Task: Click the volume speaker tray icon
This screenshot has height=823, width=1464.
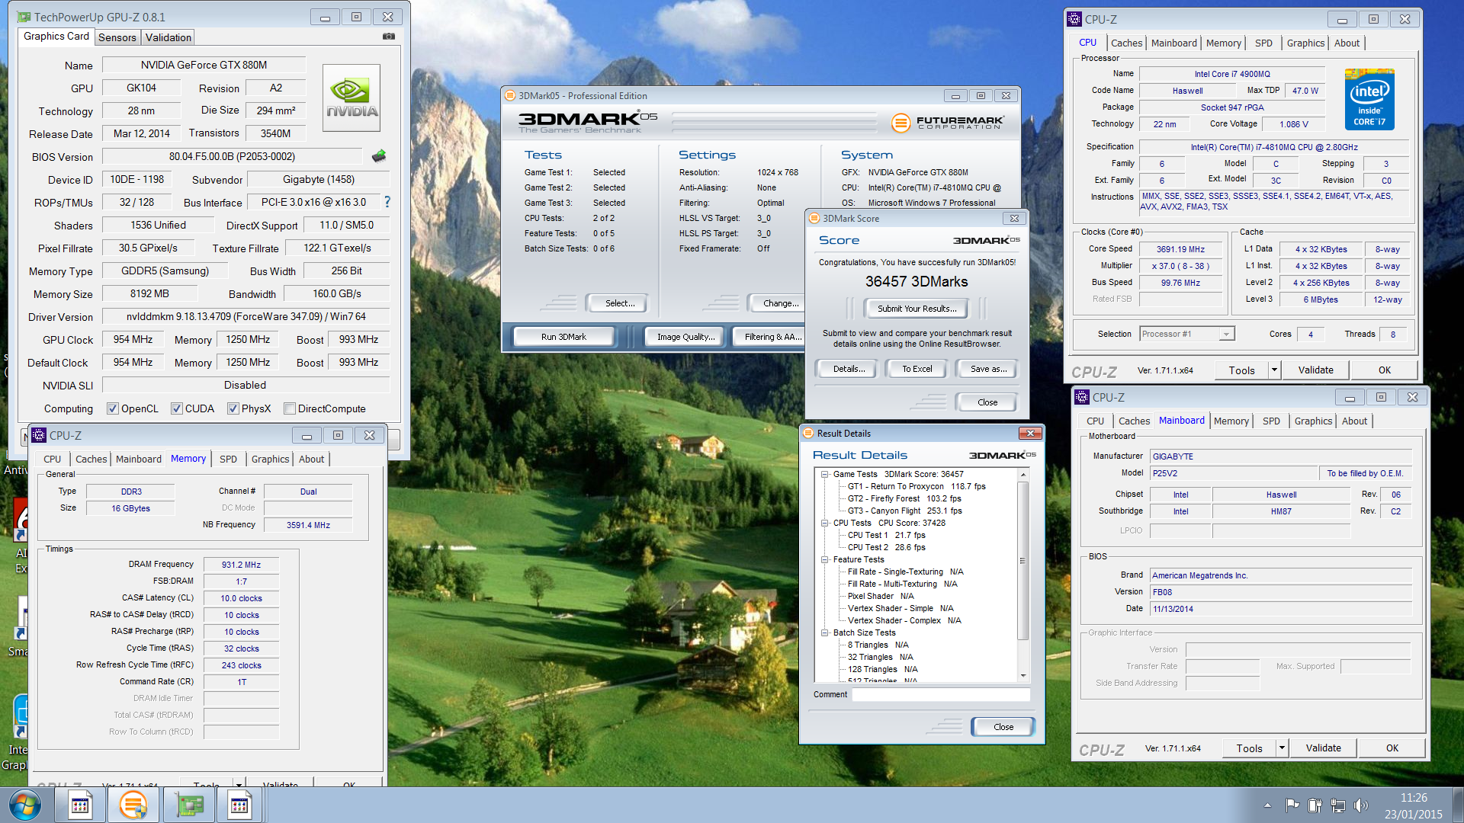Action: click(1360, 805)
